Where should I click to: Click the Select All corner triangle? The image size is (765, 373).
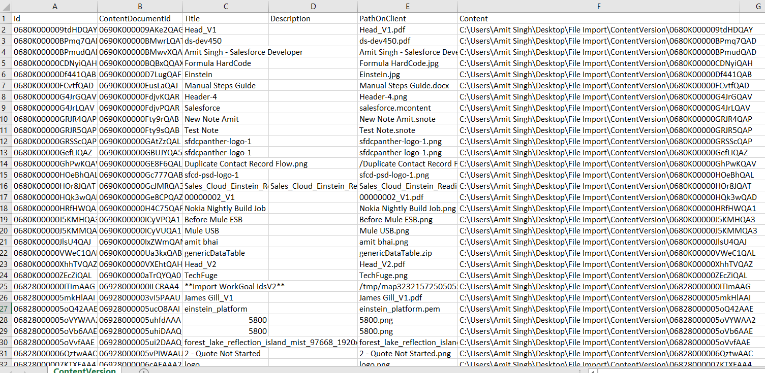pyautogui.click(x=6, y=6)
